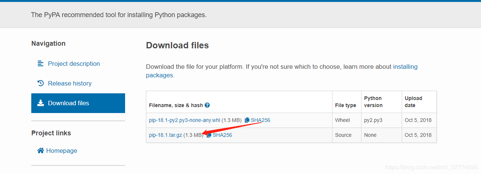
Task: Click copy icon beside the wheel file's SHA256
Action: tap(247, 120)
